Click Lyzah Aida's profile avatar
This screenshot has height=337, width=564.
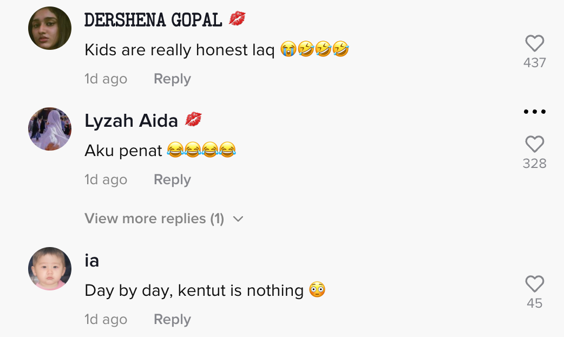50,129
